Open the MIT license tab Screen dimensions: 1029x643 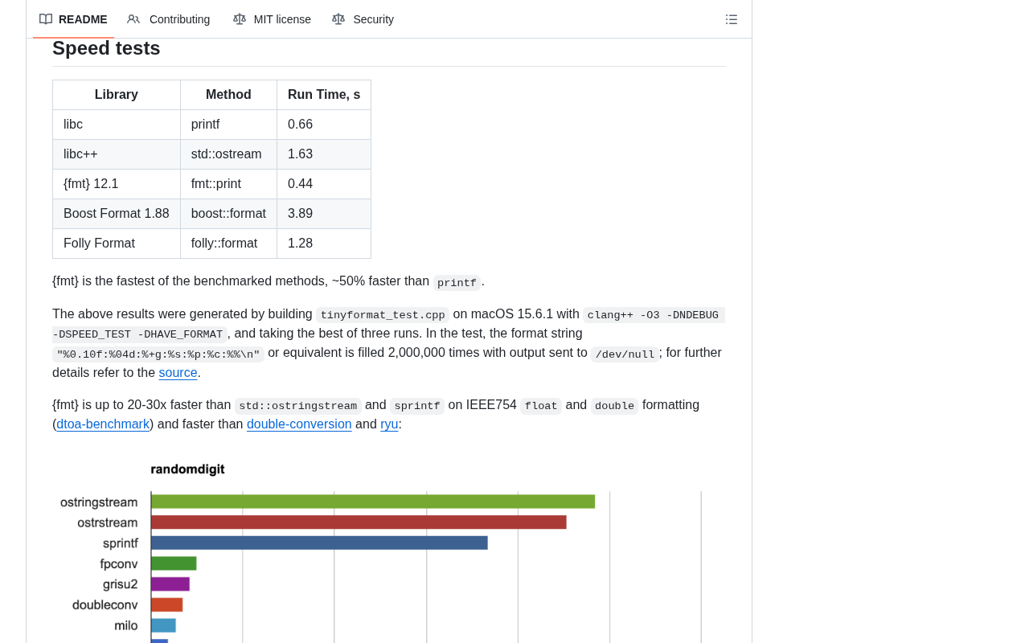(x=272, y=19)
